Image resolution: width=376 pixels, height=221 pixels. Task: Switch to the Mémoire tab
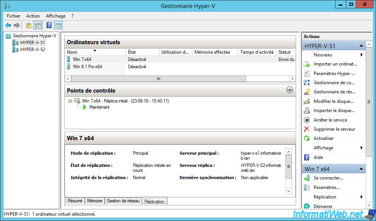[x=95, y=201]
